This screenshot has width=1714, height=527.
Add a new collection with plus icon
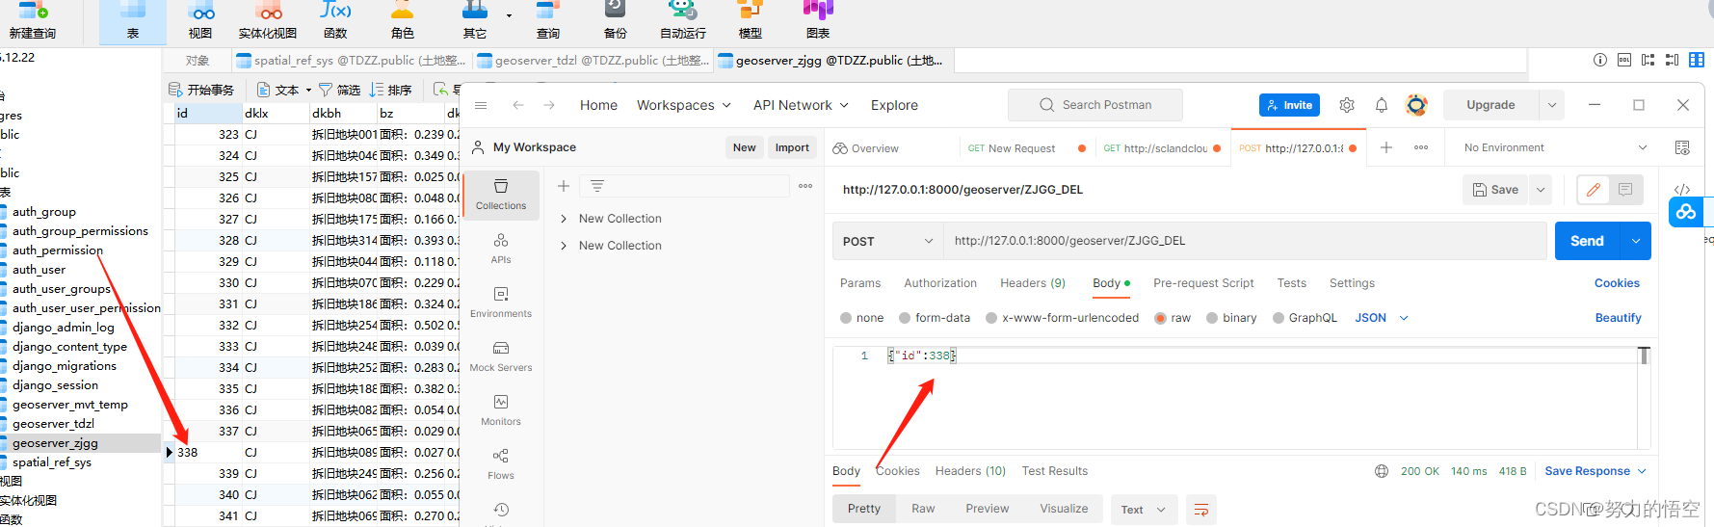coord(564,186)
